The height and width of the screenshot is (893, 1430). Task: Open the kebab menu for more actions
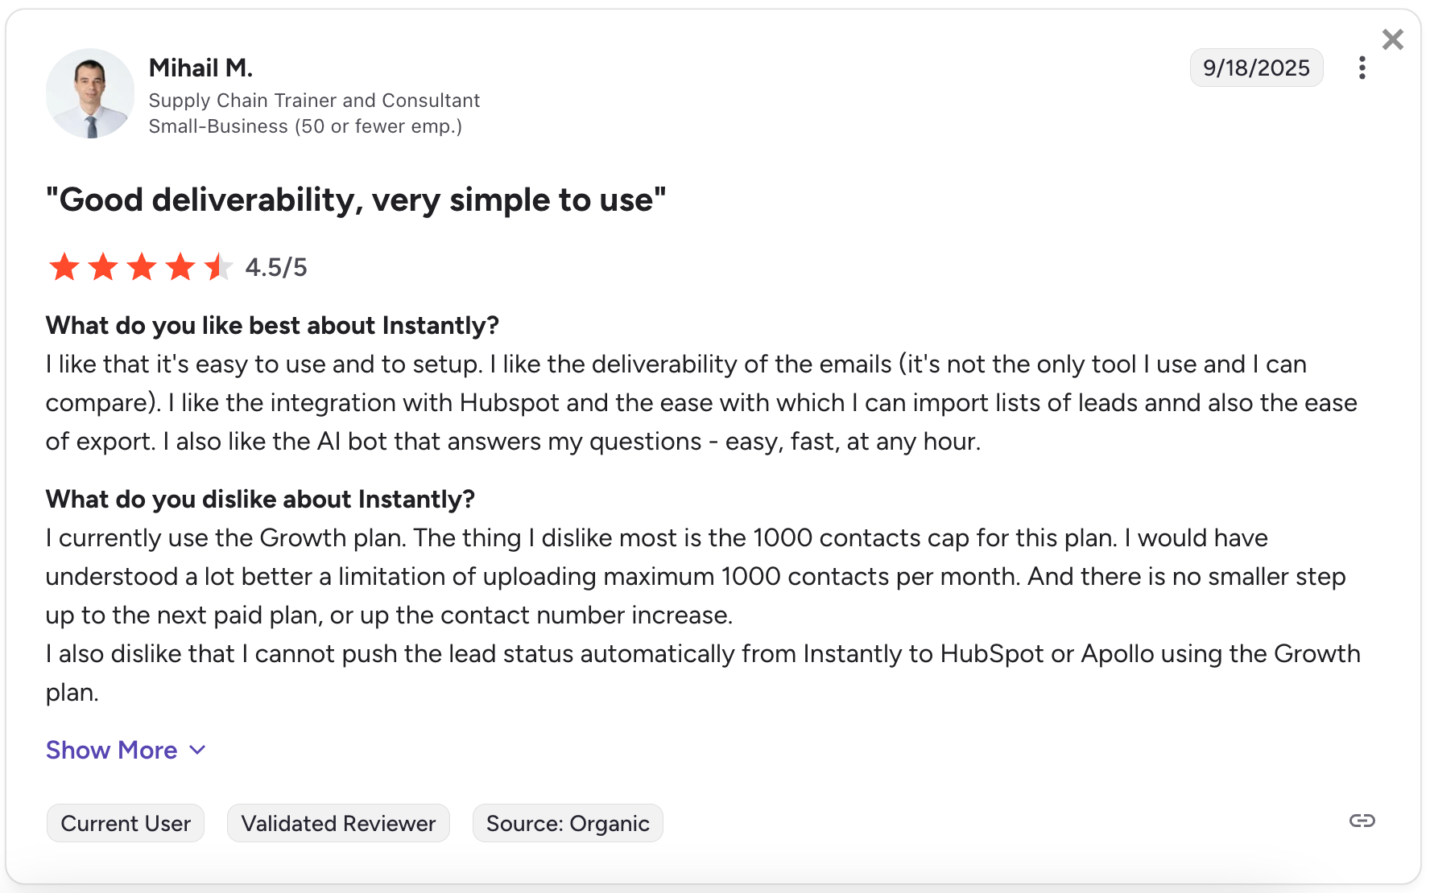pos(1362,68)
